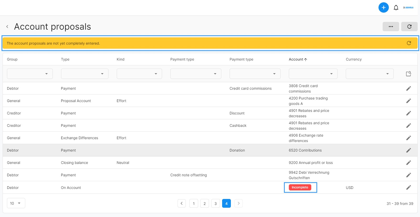Click the 'Neutral' kind cell

point(123,163)
